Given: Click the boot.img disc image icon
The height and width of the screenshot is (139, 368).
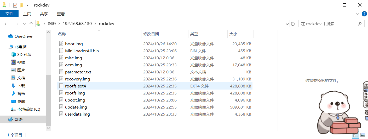Looking at the screenshot, I should pos(61,44).
